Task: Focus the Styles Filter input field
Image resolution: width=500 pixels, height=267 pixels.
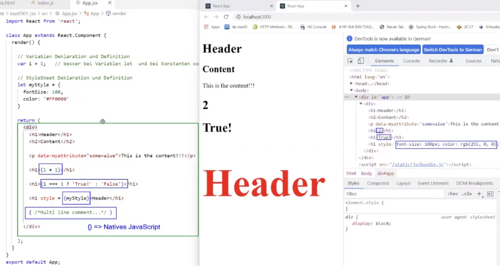Action: (x=394, y=194)
